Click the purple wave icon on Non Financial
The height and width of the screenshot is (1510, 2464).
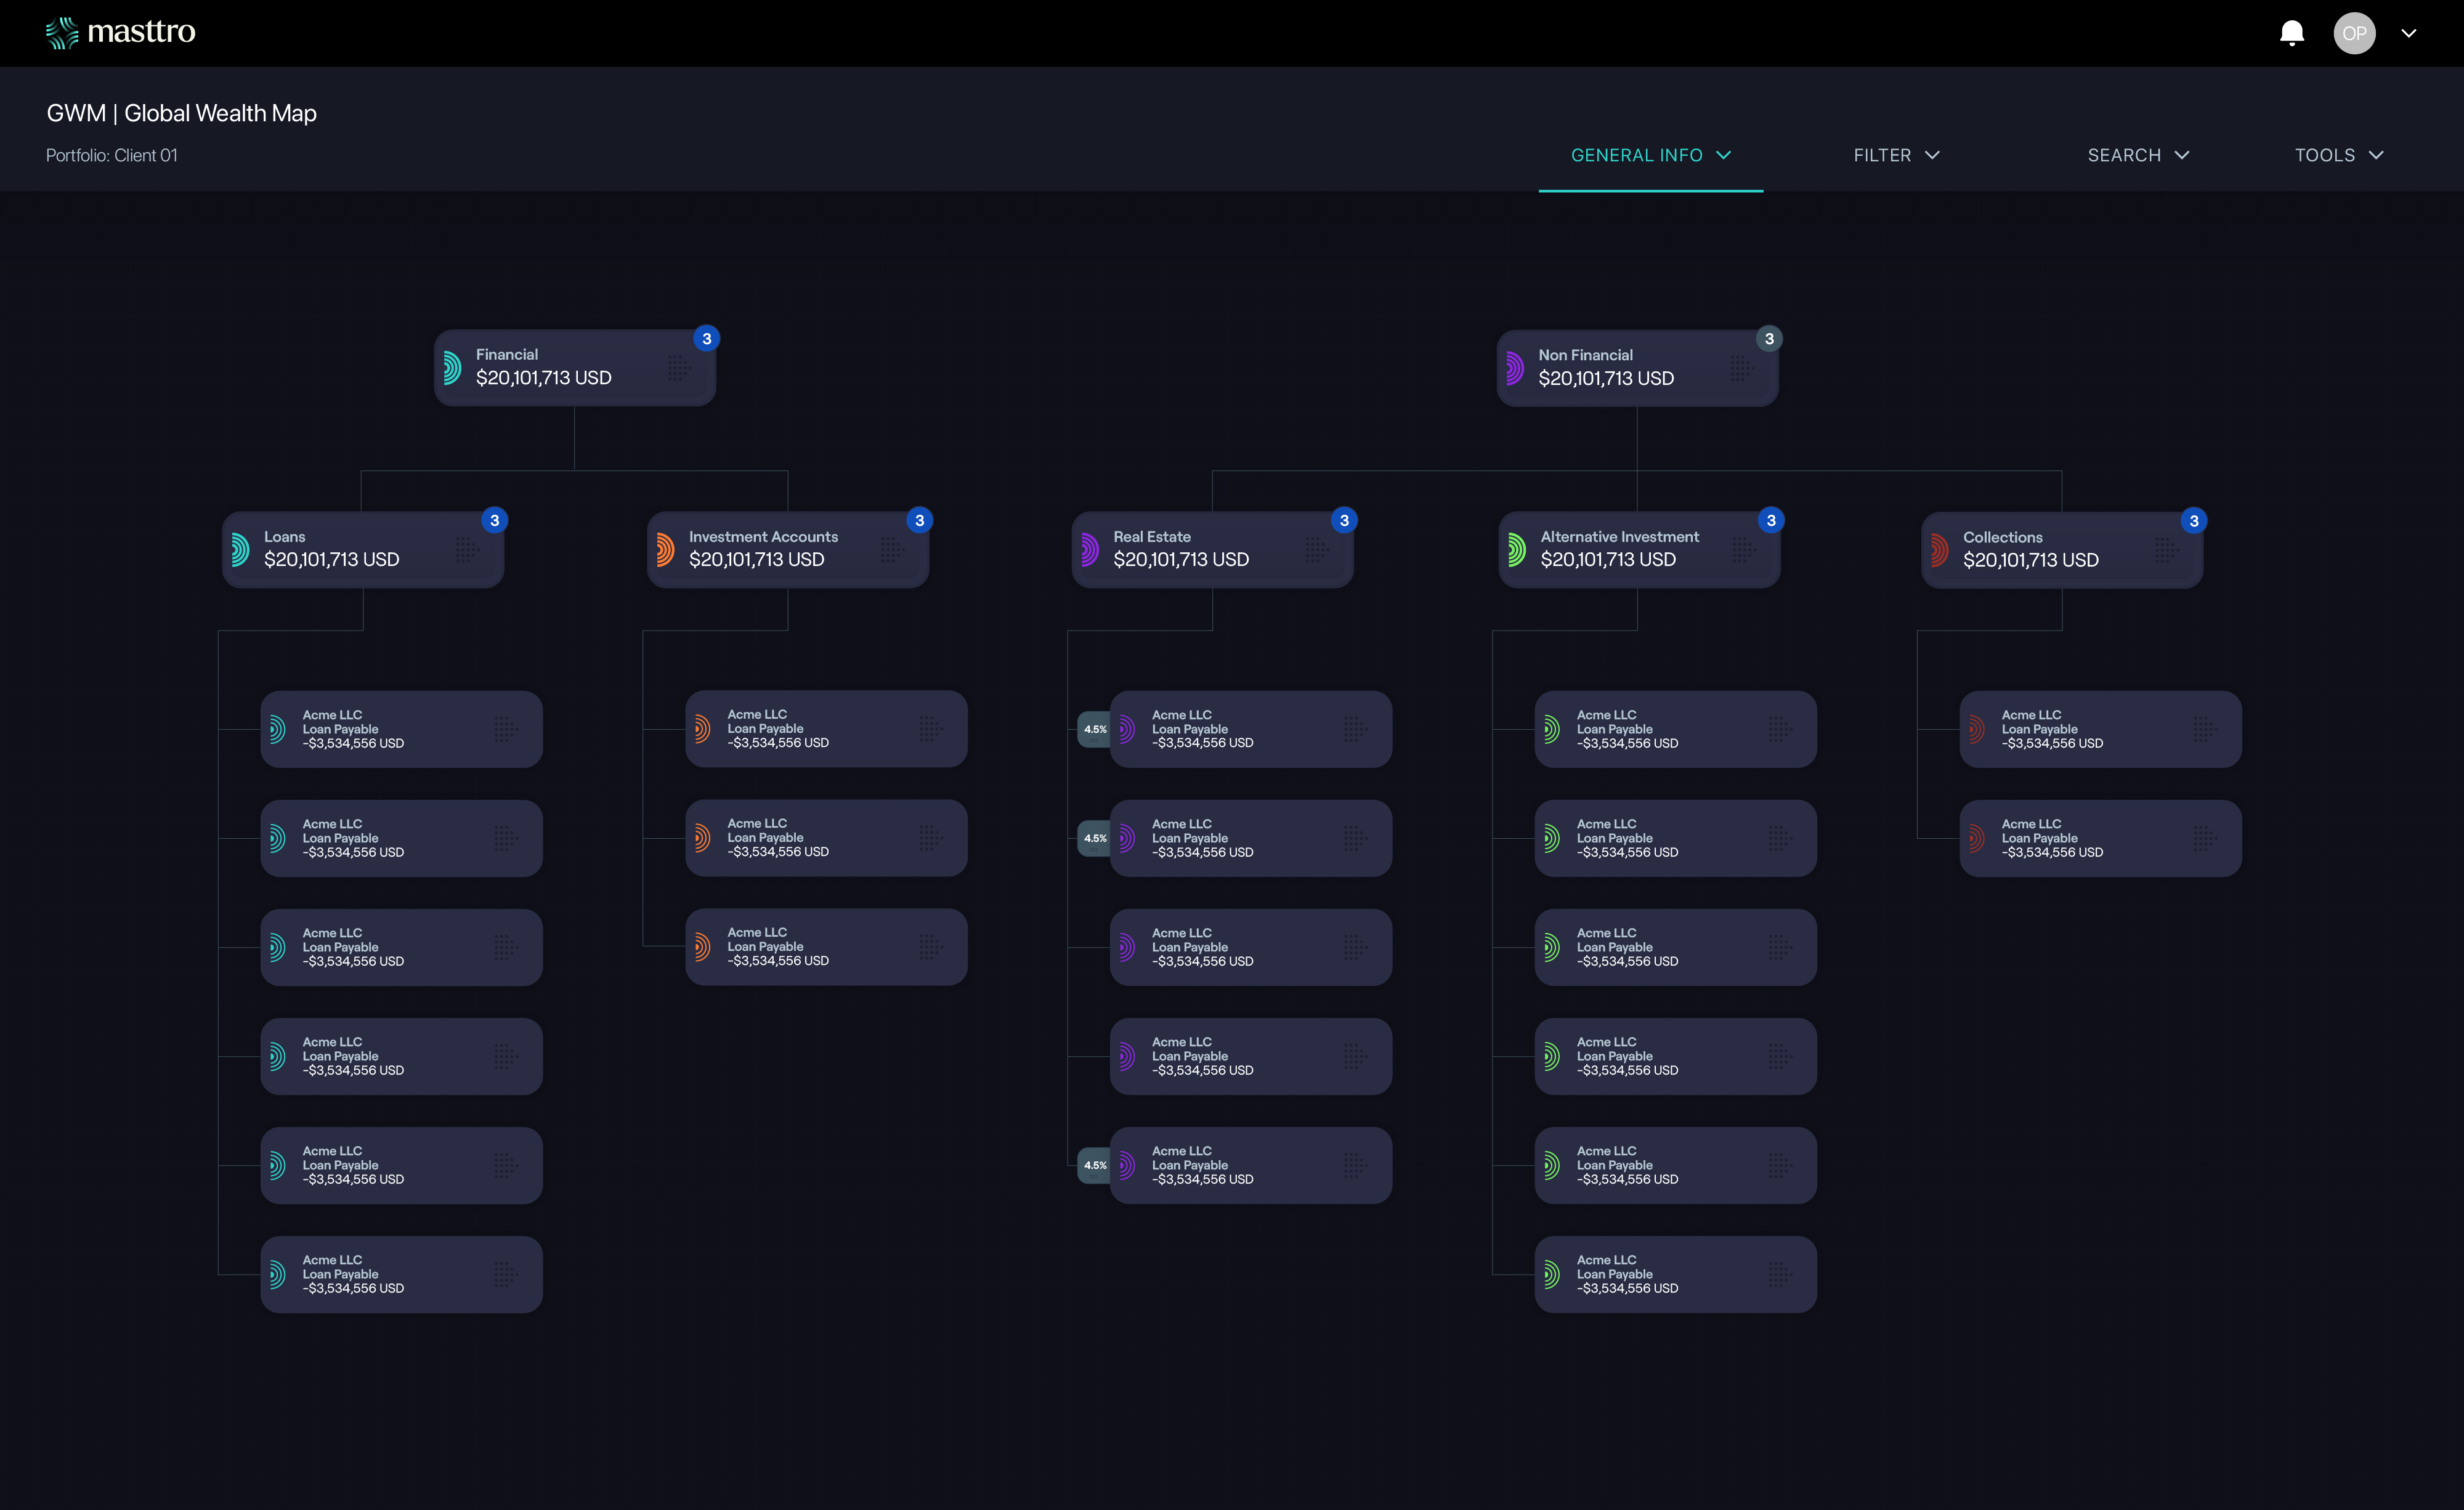(1514, 368)
